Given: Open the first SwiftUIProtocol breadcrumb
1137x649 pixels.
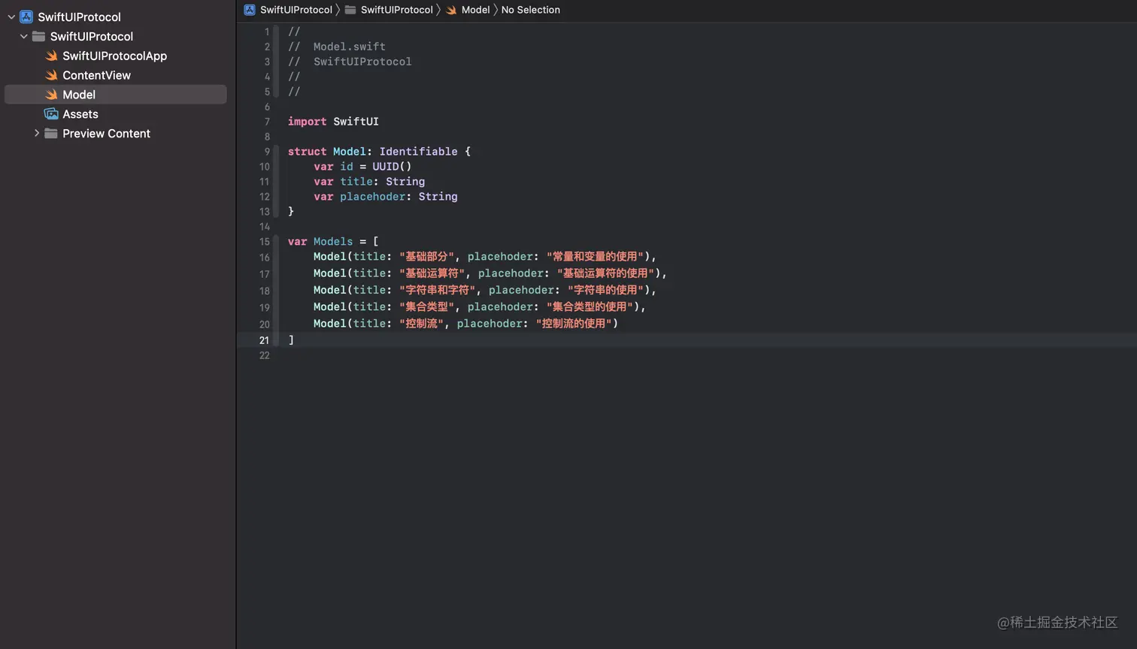Looking at the screenshot, I should click(296, 10).
